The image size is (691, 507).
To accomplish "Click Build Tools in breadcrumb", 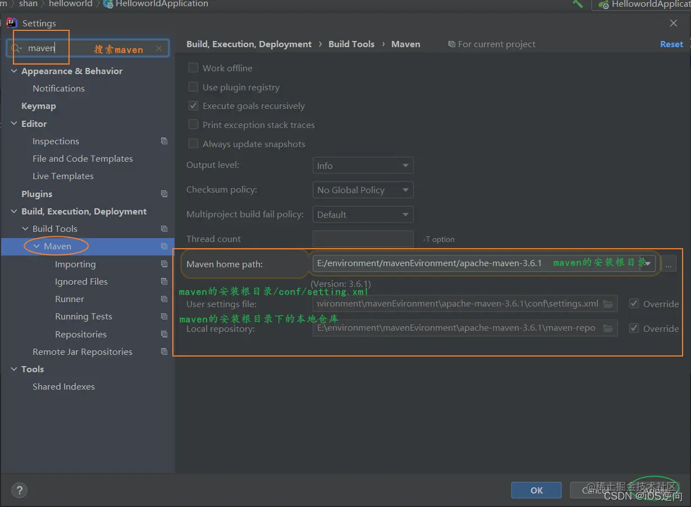I will pos(351,44).
